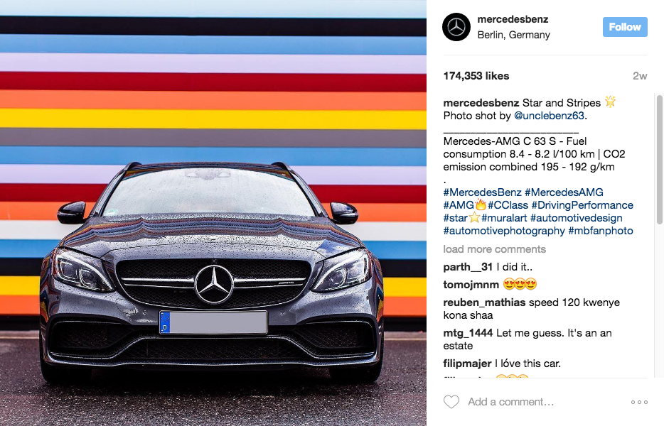Open commenter parth__31's profile
This screenshot has height=426, width=664.
pos(468,267)
